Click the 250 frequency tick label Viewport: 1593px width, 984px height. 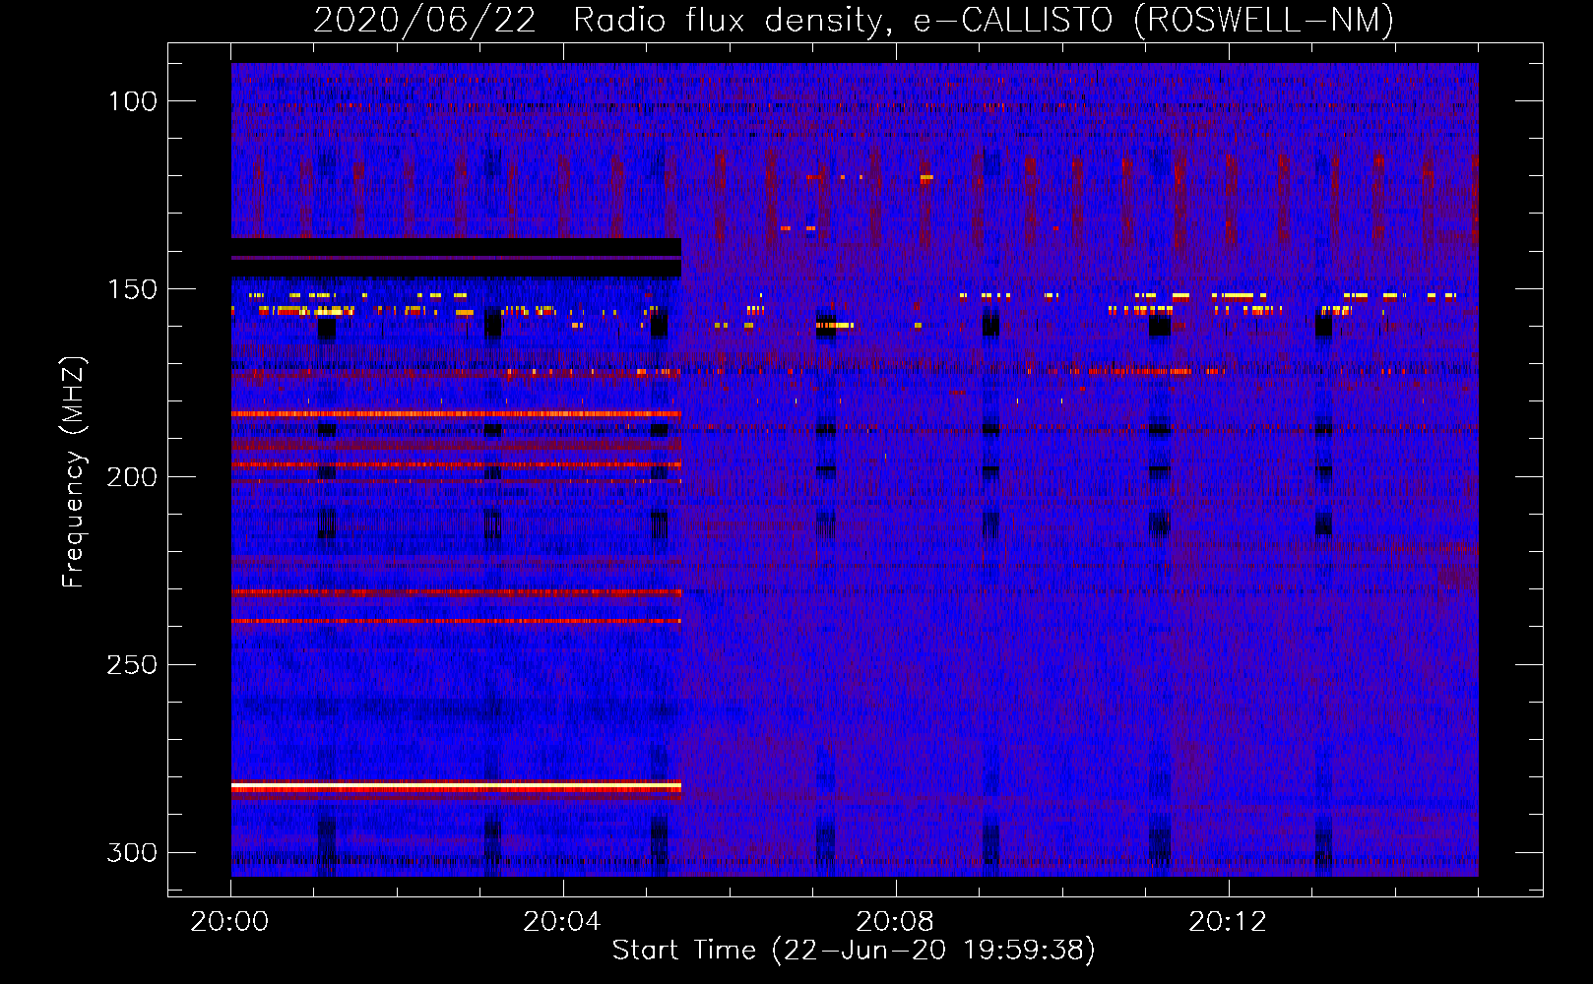pyautogui.click(x=133, y=665)
